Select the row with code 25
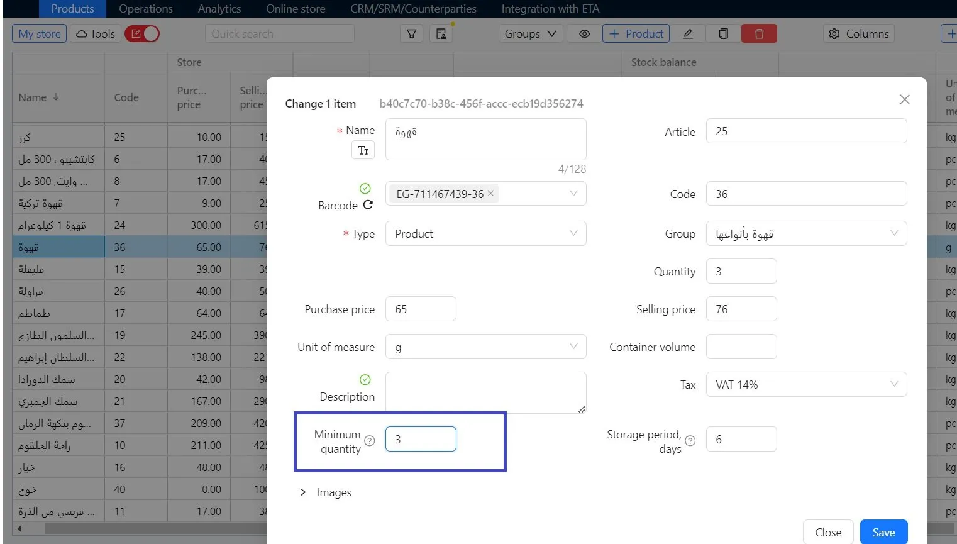This screenshot has width=957, height=544. [140, 137]
